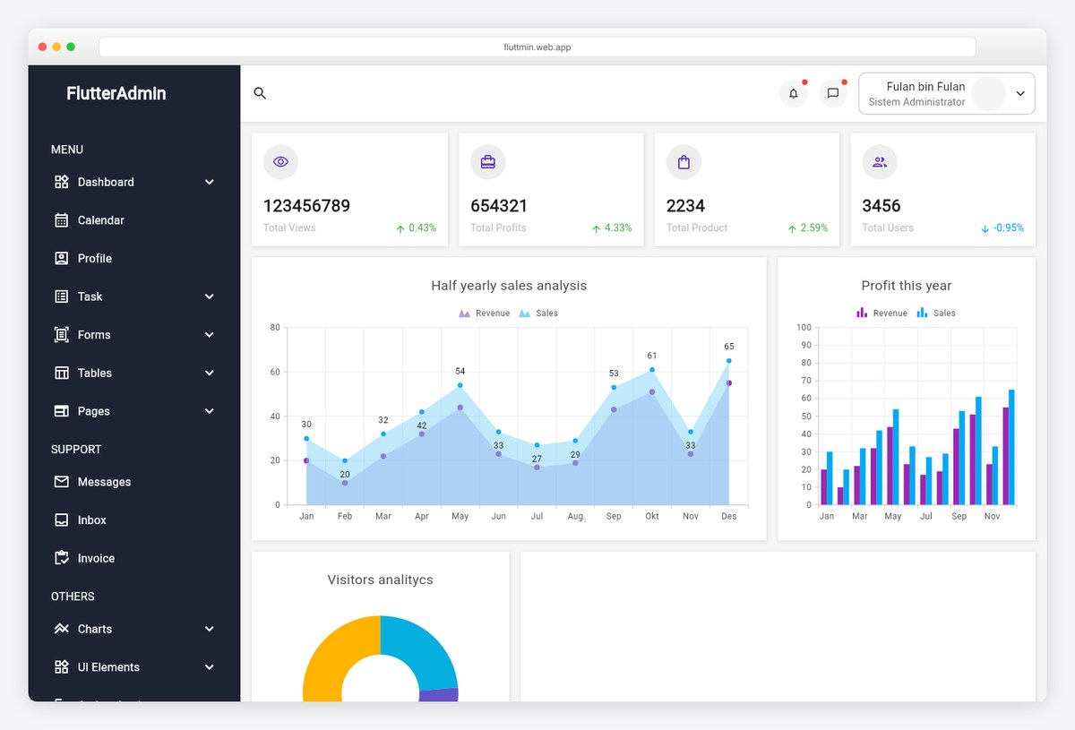This screenshot has width=1075, height=730.
Task: Click the Total Users people icon
Action: [880, 162]
